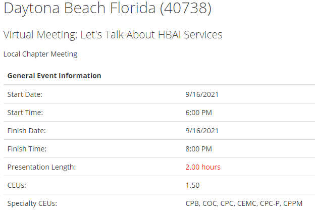Click the Finish Date label

[x=26, y=131]
